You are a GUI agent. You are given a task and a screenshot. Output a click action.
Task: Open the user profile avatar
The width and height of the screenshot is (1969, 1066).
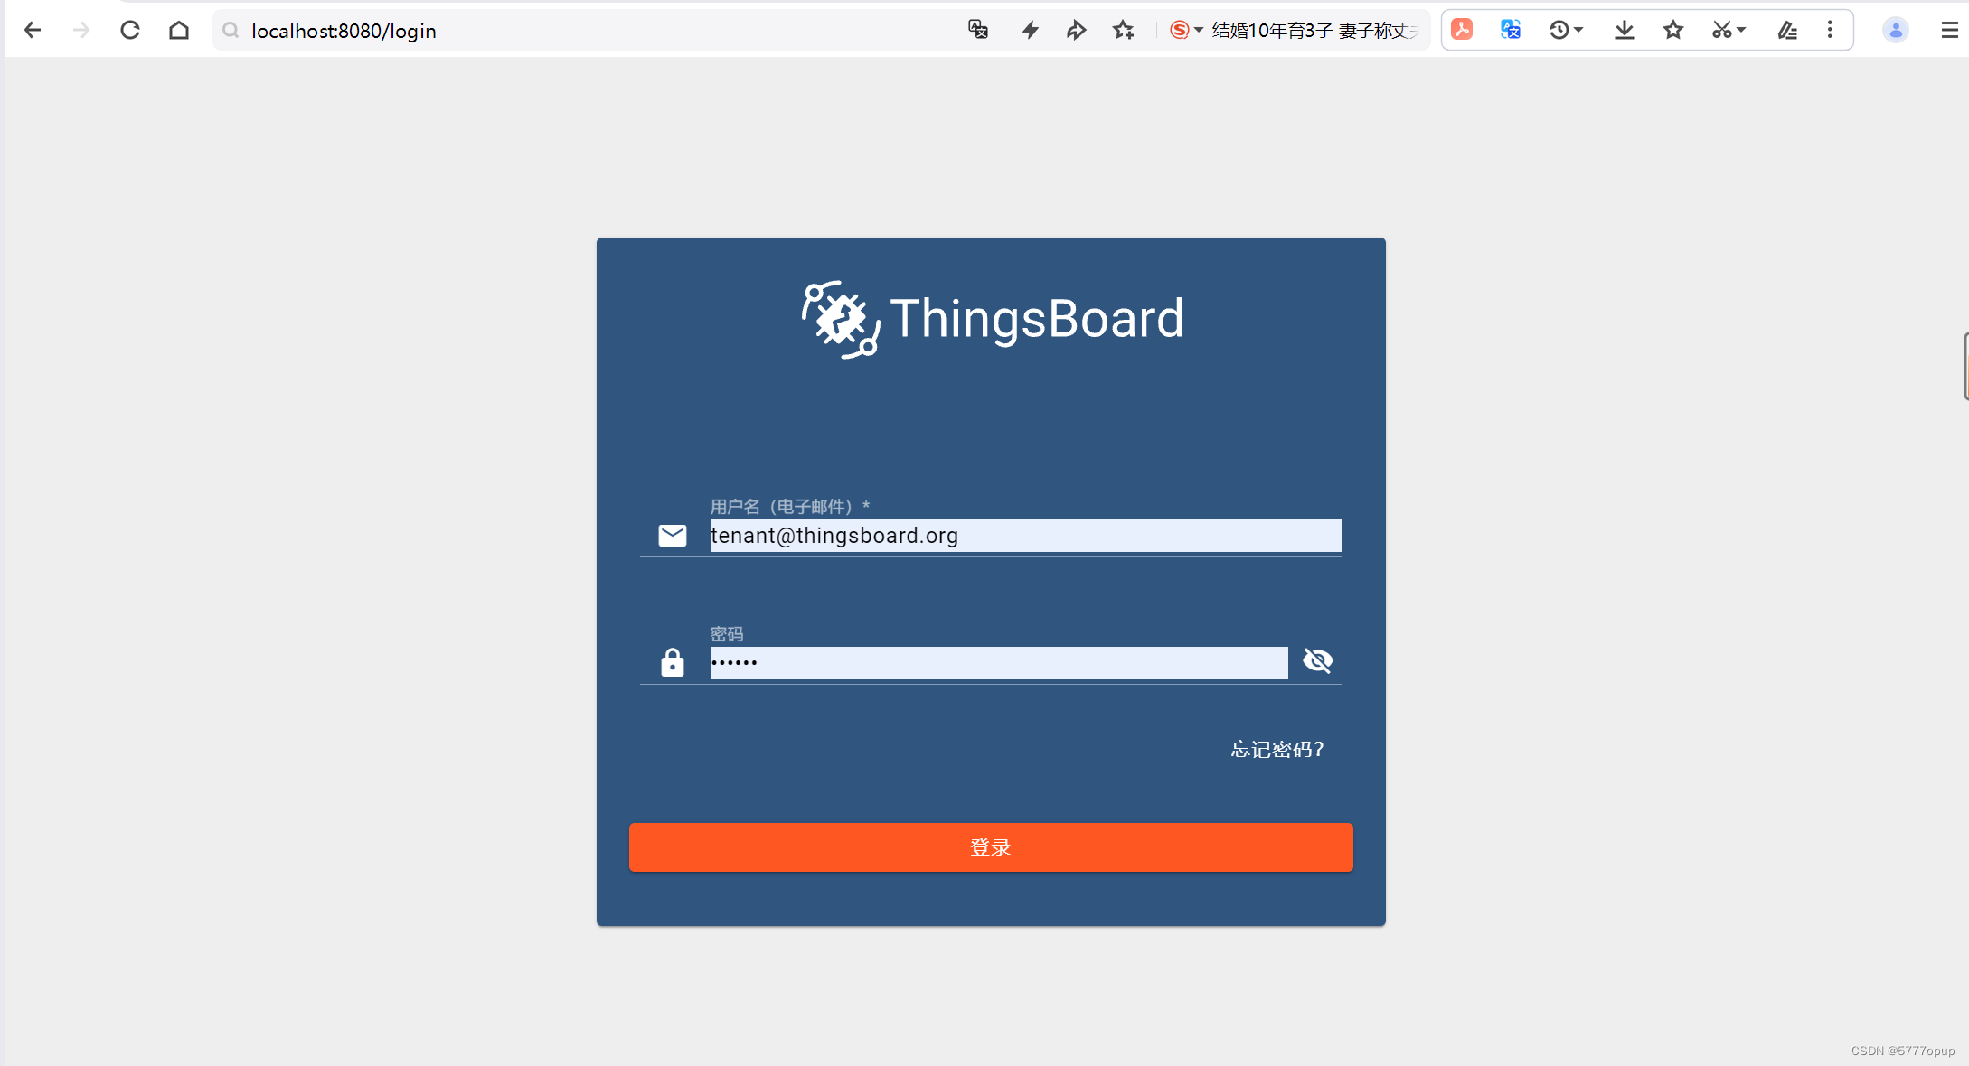coord(1896,30)
